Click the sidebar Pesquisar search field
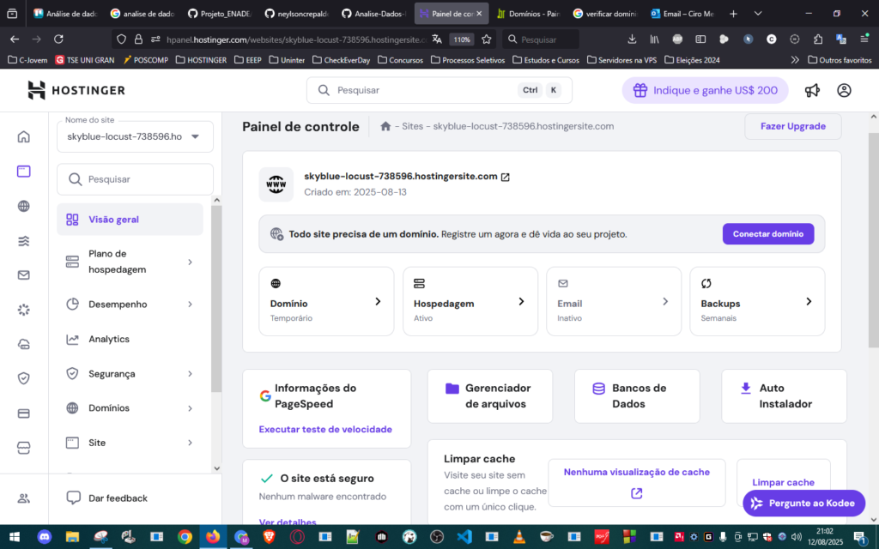Viewport: 879px width, 549px height. pos(135,179)
